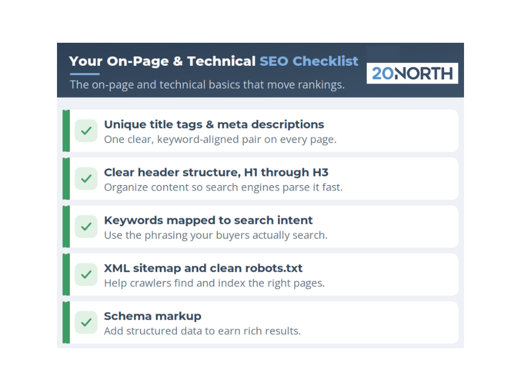Click the 'Schema markup' heading
The height and width of the screenshot is (391, 521).
click(153, 316)
